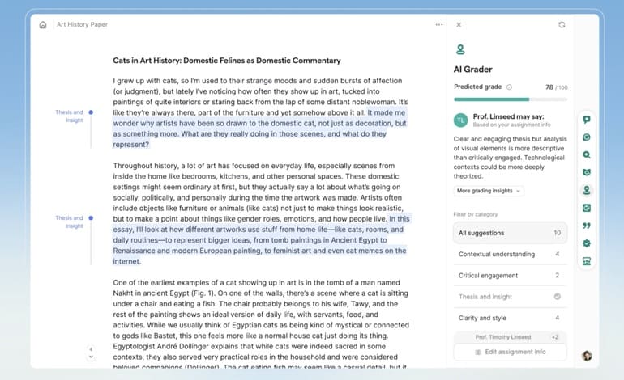
Task: Filter by Critical engagement category
Action: (x=510, y=275)
